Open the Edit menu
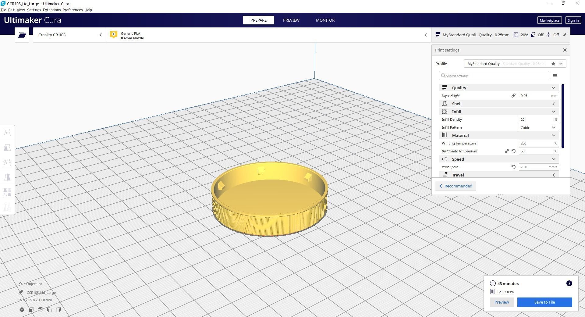 click(x=11, y=10)
